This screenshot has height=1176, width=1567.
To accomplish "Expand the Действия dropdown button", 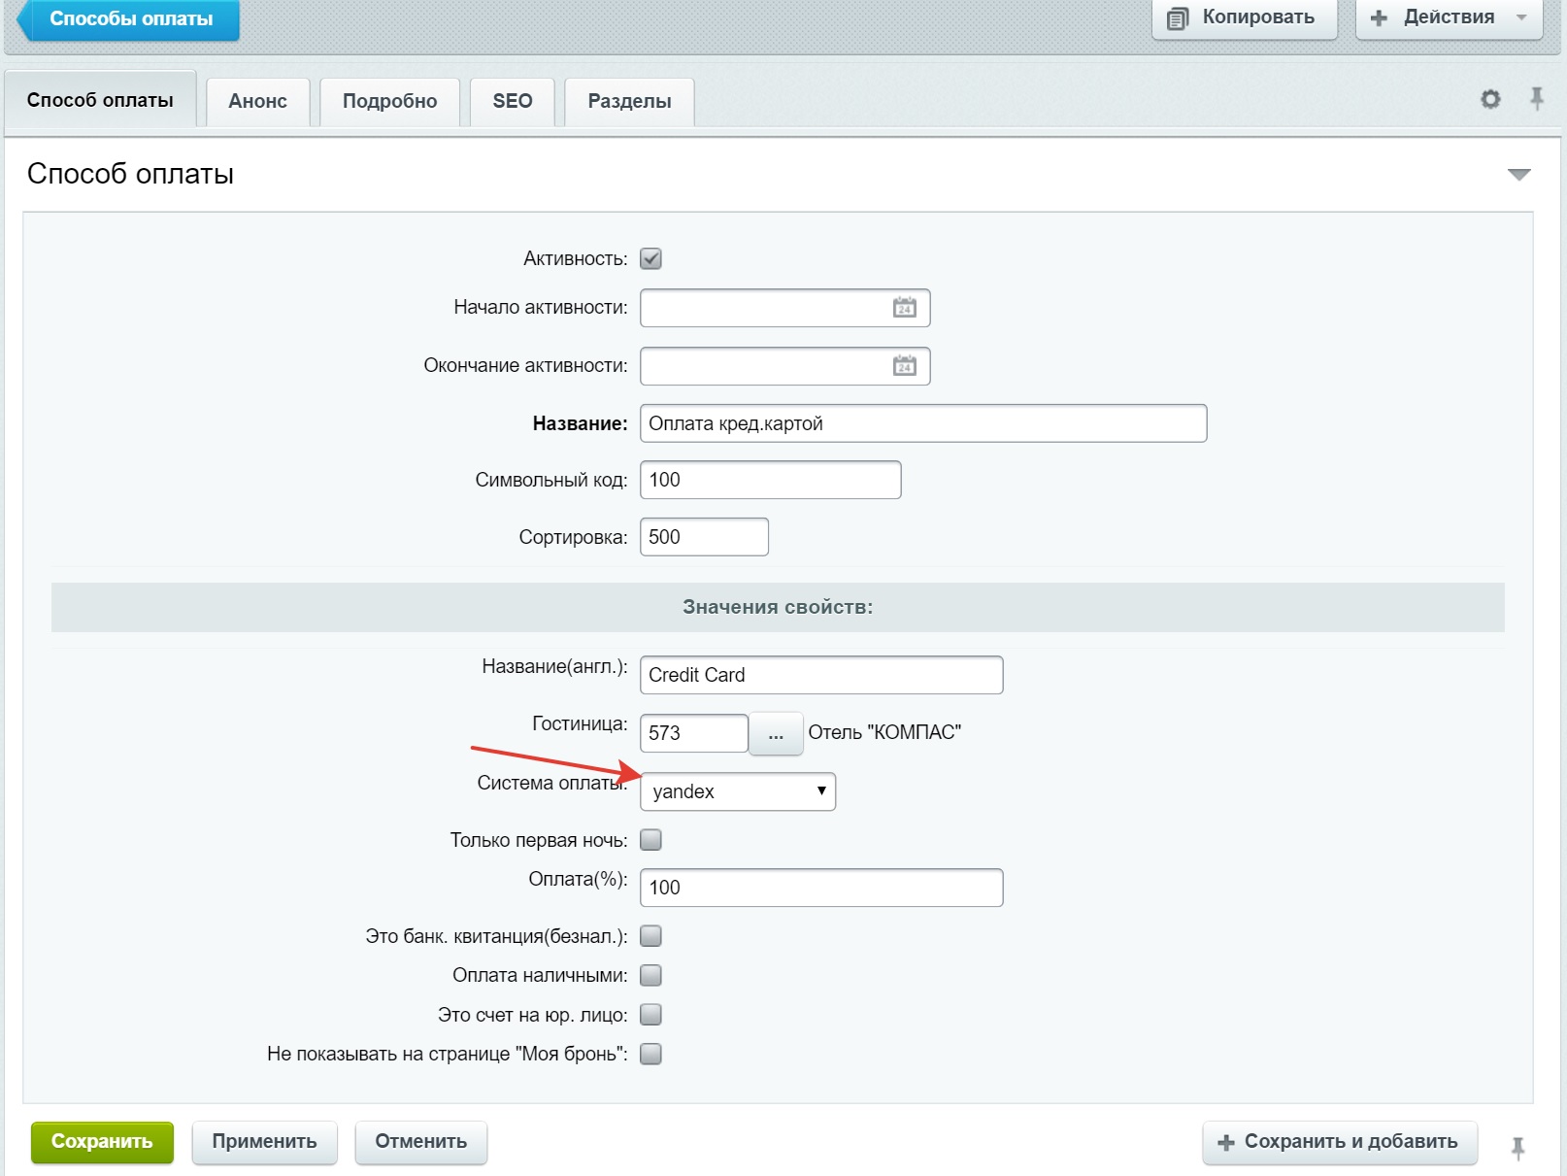I will click(x=1450, y=17).
